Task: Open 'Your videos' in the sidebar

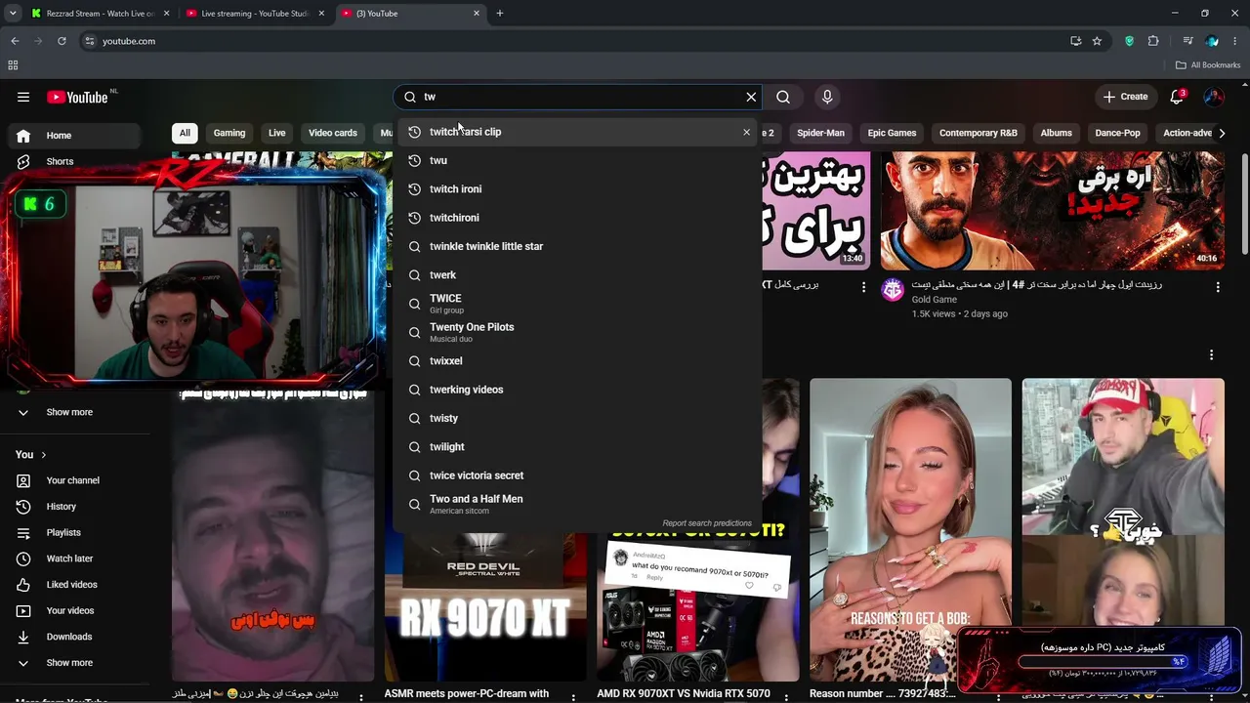Action: [76, 611]
